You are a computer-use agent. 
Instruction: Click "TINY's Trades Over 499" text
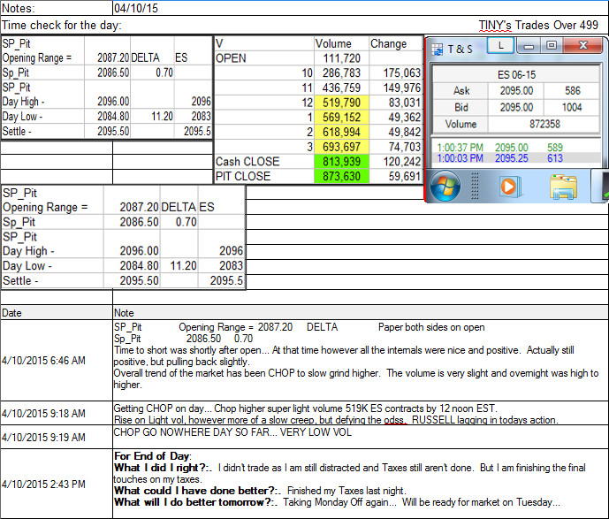(538, 26)
